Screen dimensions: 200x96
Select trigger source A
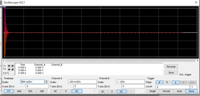point(175,82)
